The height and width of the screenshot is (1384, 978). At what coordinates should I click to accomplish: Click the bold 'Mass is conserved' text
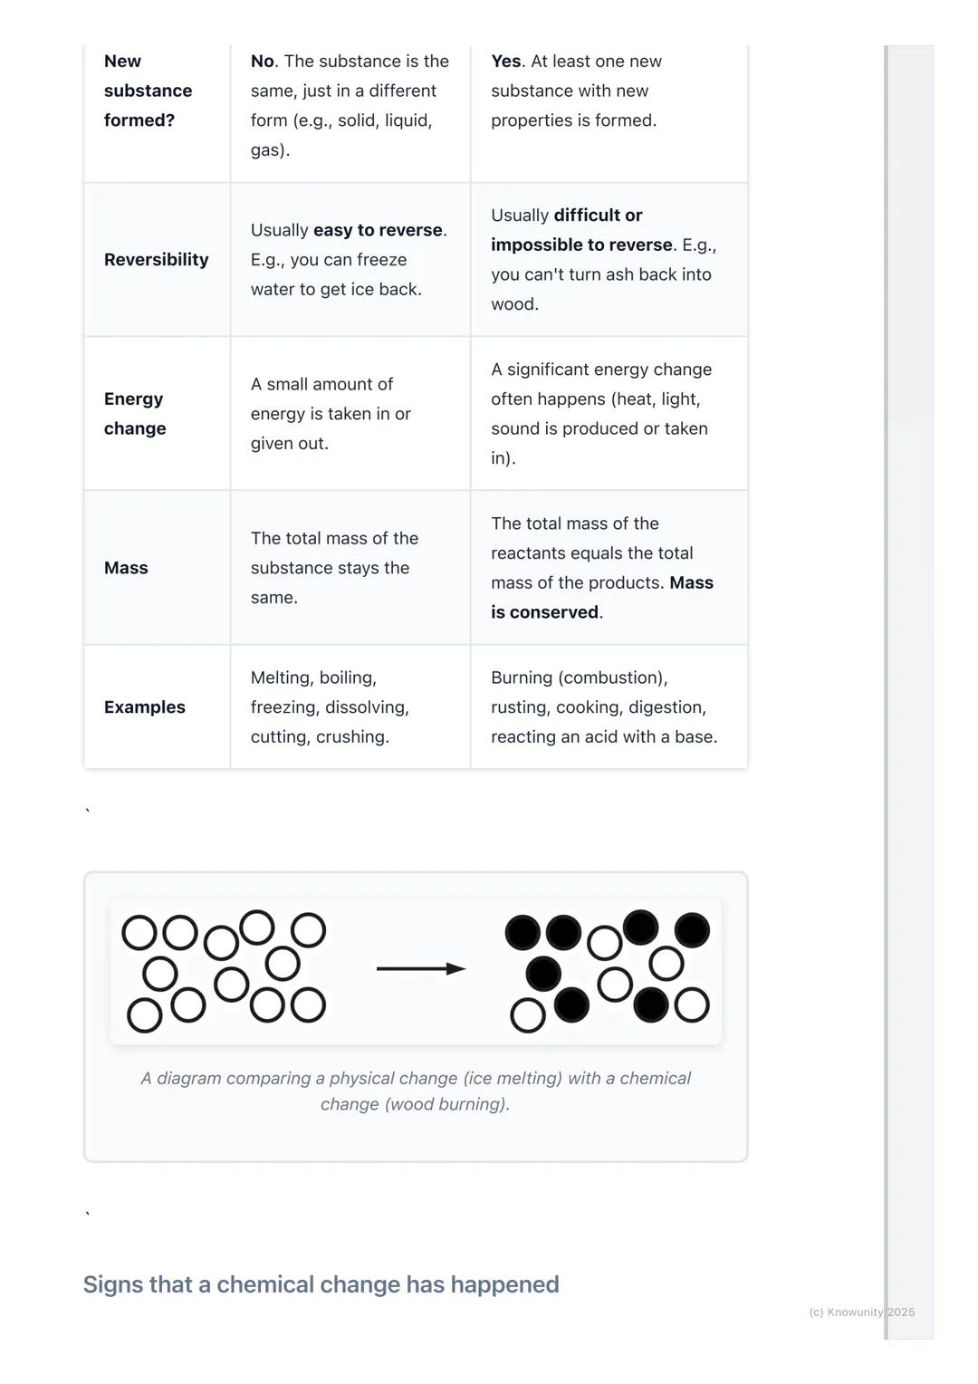coord(602,598)
